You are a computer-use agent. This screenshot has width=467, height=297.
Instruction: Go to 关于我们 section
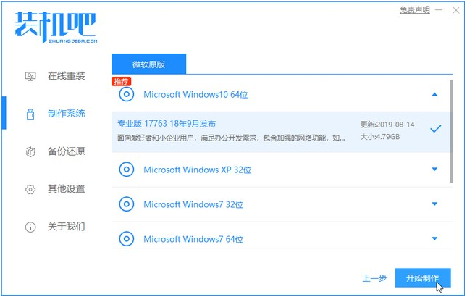pos(66,227)
